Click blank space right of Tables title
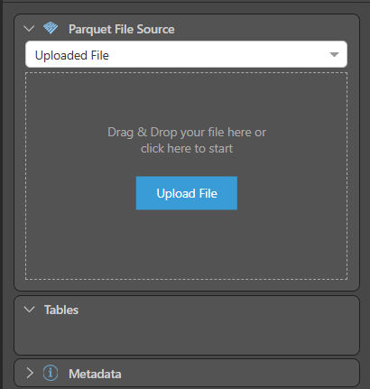Image resolution: width=370 pixels, height=389 pixels. 217,310
